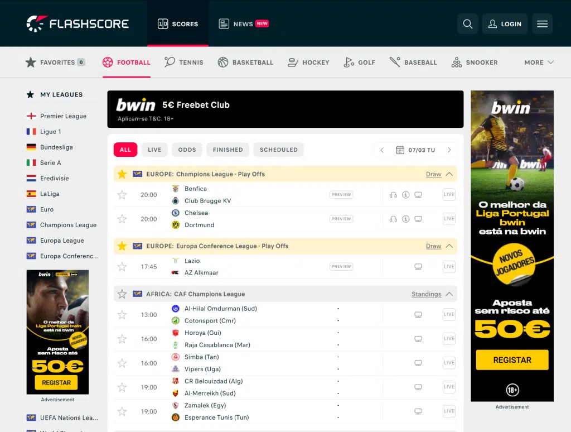
Task: Click headphones icon for Chelsea match
Action: coord(393,219)
